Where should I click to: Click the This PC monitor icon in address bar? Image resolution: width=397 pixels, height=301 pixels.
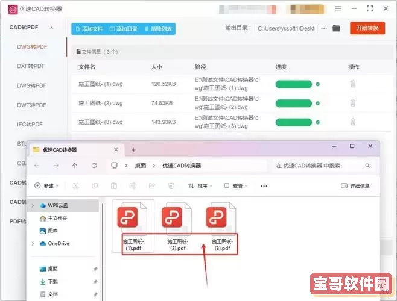114,166
